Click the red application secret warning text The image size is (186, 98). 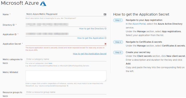point(65,49)
